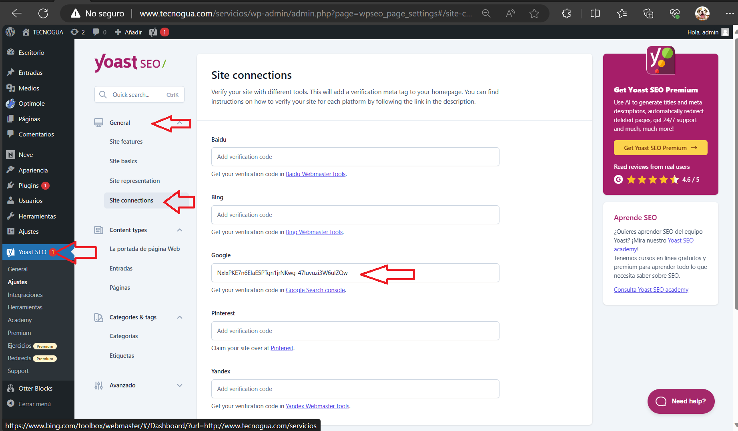Click the read aloud icon
738x431 pixels.
(510, 14)
